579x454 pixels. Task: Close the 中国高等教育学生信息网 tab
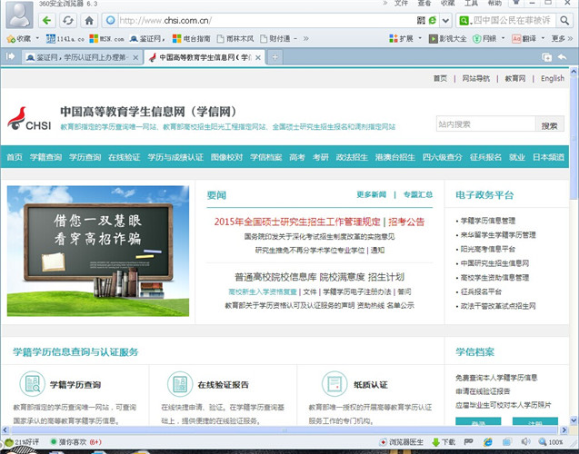258,57
